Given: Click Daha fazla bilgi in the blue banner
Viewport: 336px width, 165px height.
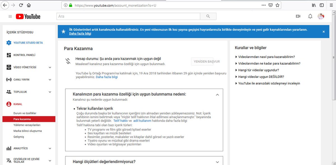Looking at the screenshot, I should [80, 34].
